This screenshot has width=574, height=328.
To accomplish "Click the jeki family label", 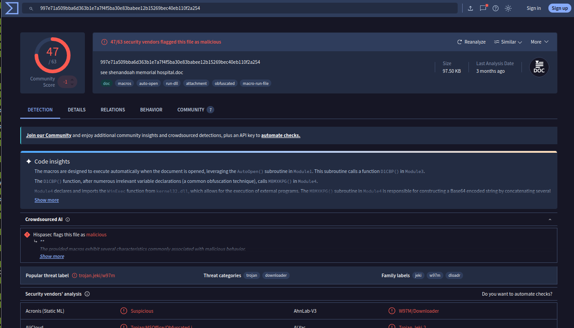I will [418, 275].
